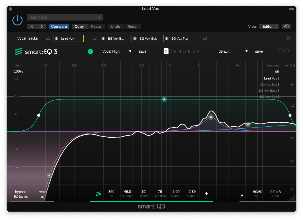Select the BG Vox Guit track
The image size is (303, 220).
coord(147,38)
